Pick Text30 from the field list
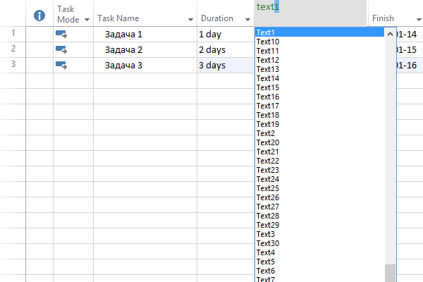Screen dimensions: 423x282 point(269,243)
